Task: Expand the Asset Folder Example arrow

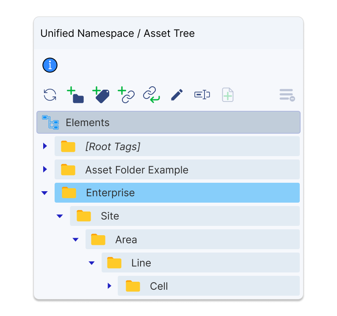Action: [45, 170]
